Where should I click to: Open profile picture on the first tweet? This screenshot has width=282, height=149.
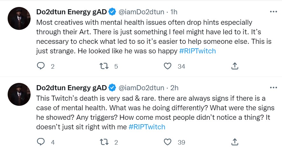point(19,18)
